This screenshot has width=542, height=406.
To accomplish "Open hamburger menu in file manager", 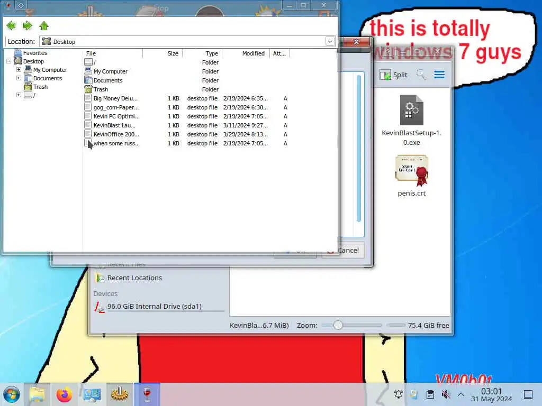I will click(439, 75).
